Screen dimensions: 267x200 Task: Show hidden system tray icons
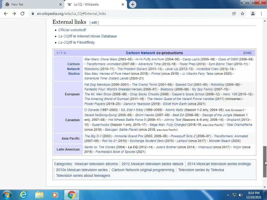click(x=228, y=195)
